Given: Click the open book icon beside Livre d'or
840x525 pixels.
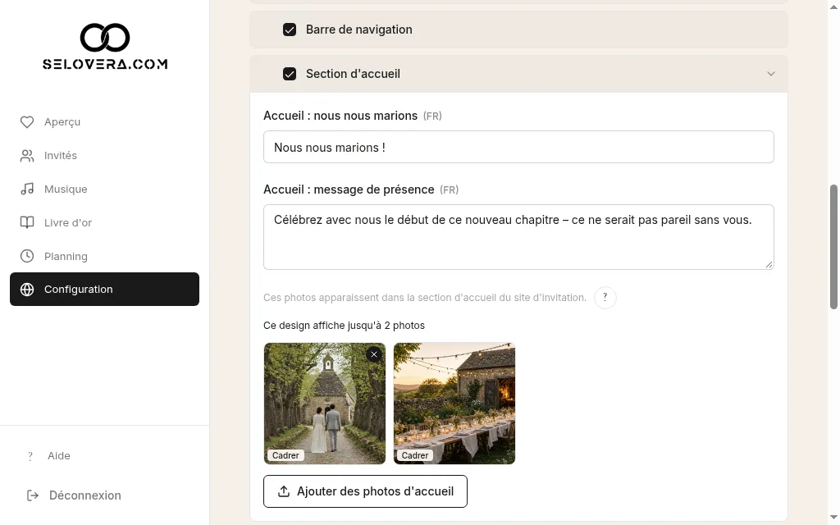Looking at the screenshot, I should click(27, 222).
